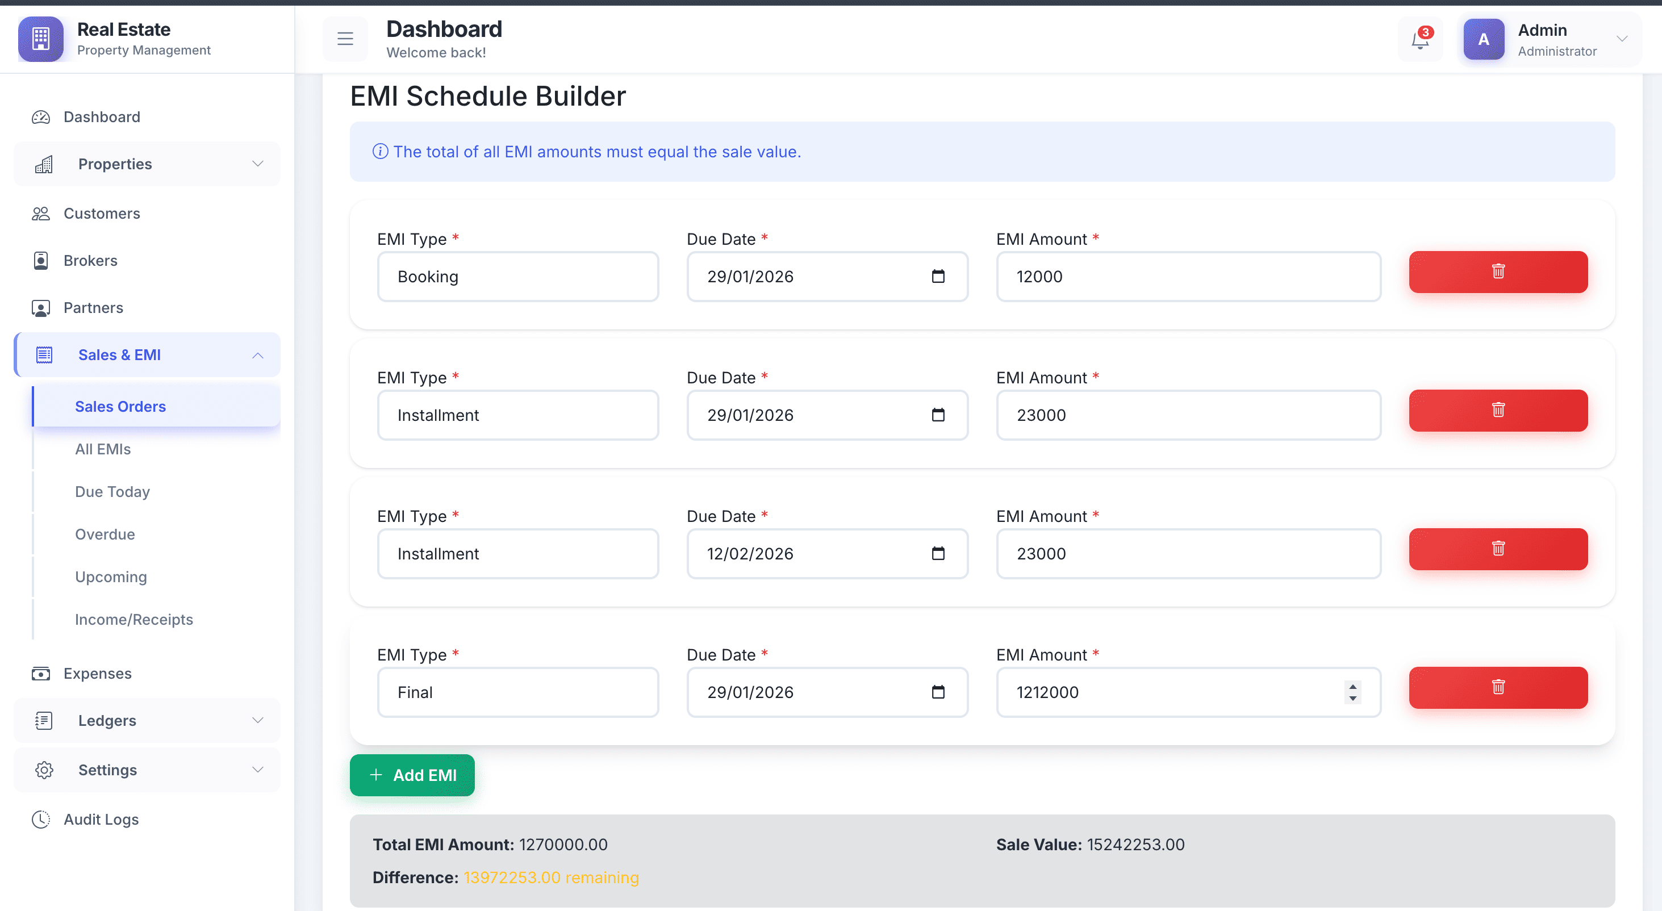Click the Real Estate building logo

coord(41,39)
